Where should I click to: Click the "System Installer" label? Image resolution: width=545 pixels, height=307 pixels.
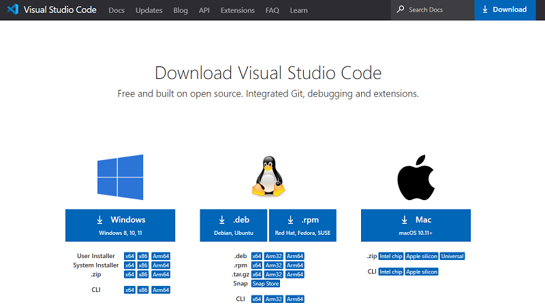tap(96, 265)
